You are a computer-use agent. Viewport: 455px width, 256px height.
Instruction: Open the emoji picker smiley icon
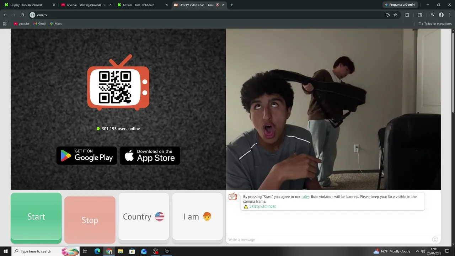(x=435, y=239)
